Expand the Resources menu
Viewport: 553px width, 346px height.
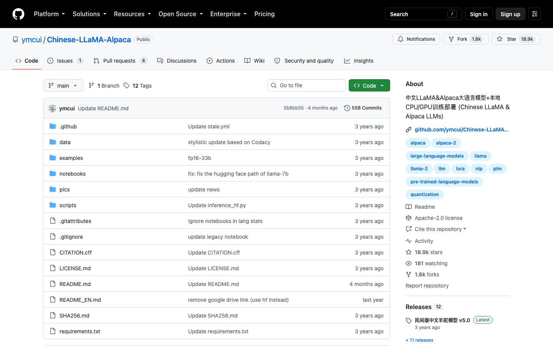132,14
